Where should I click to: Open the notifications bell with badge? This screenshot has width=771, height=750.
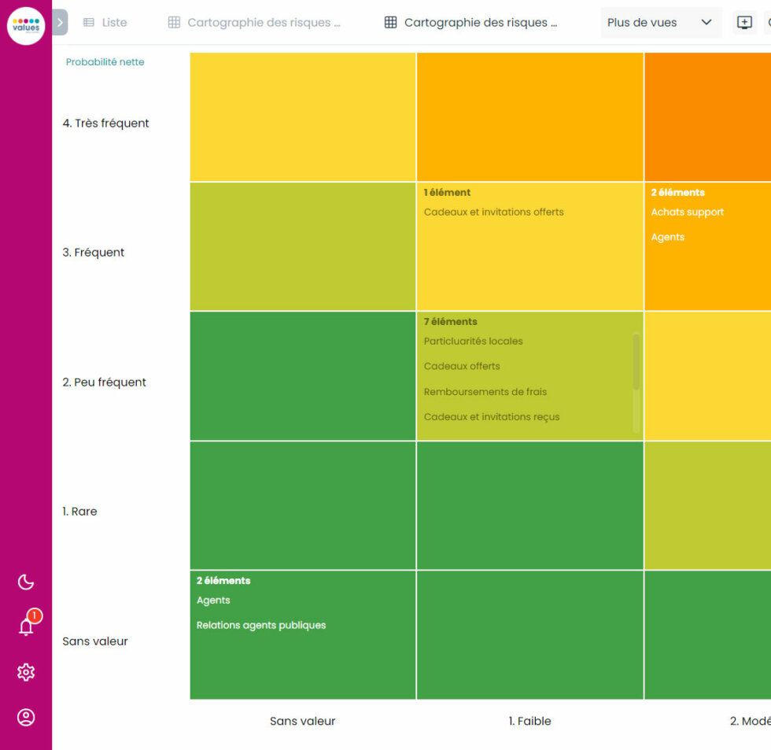[x=26, y=626]
